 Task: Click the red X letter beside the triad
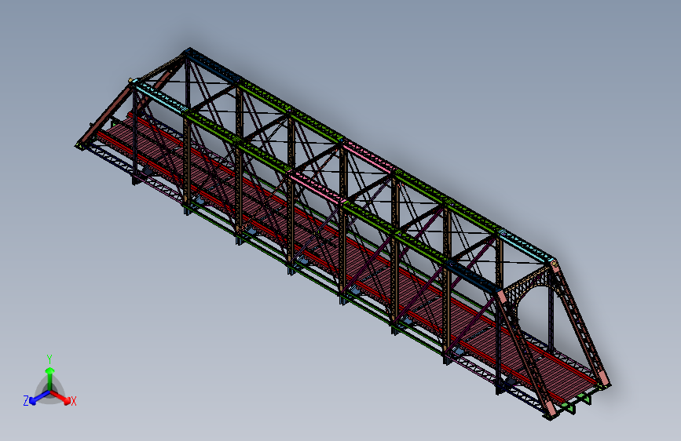tap(74, 401)
